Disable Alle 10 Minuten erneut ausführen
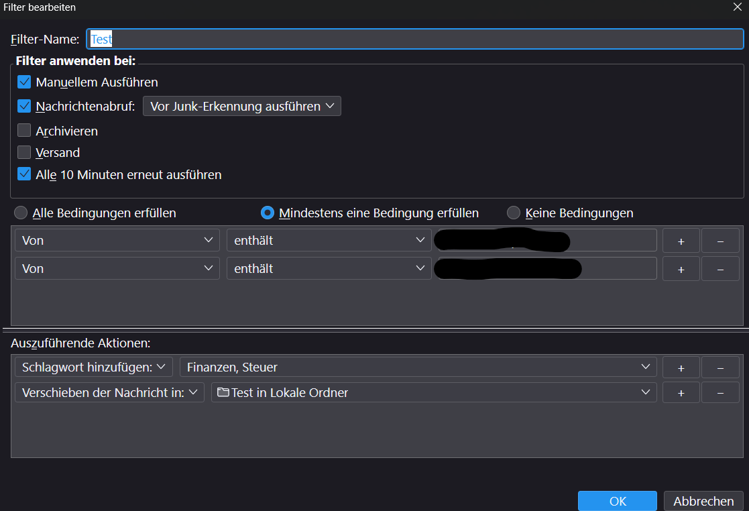749x511 pixels. pos(25,174)
